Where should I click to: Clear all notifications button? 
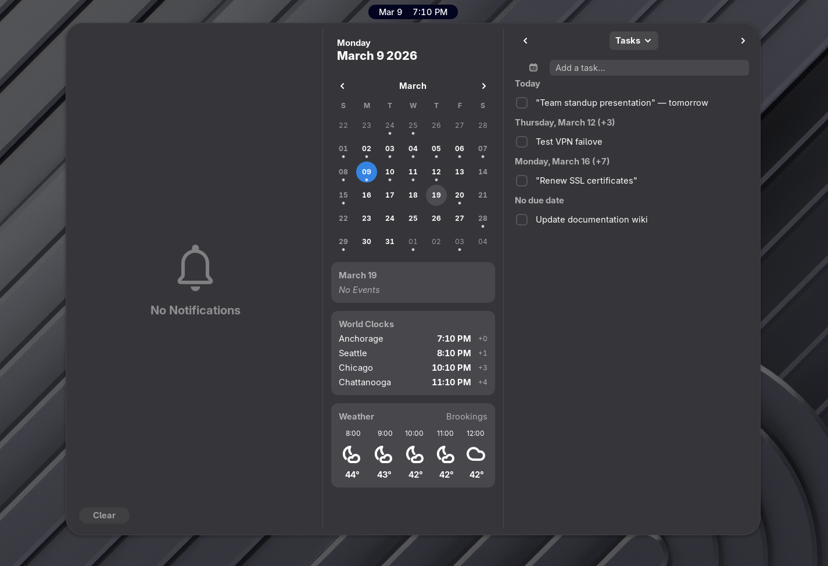click(104, 515)
